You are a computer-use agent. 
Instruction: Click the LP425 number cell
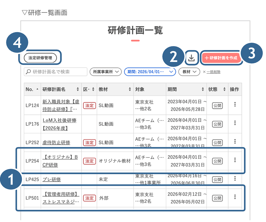(32, 179)
